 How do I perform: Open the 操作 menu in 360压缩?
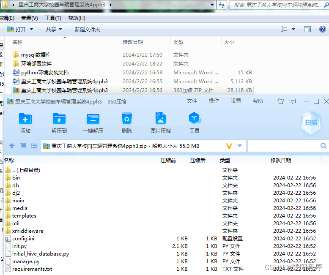tap(214, 101)
